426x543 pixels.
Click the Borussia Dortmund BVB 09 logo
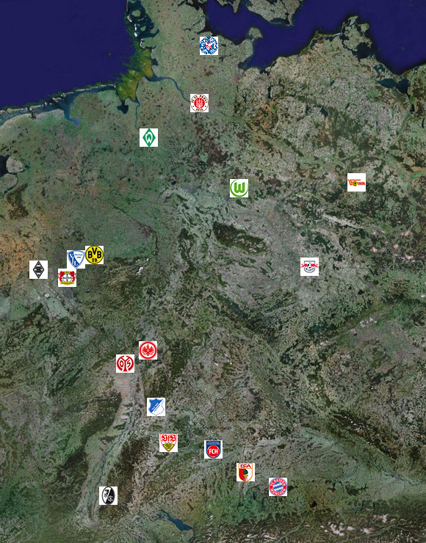click(x=94, y=255)
